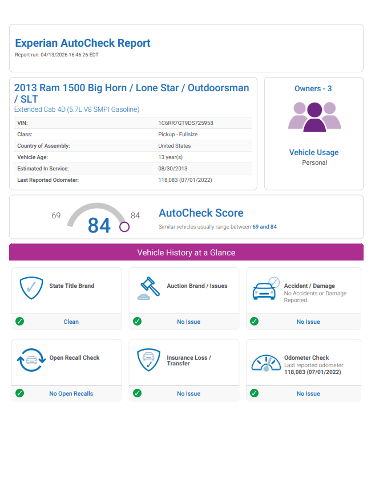Viewport: 371px width, 480px height.
Task: Click the Vehicle Usage heading
Action: tap(313, 152)
